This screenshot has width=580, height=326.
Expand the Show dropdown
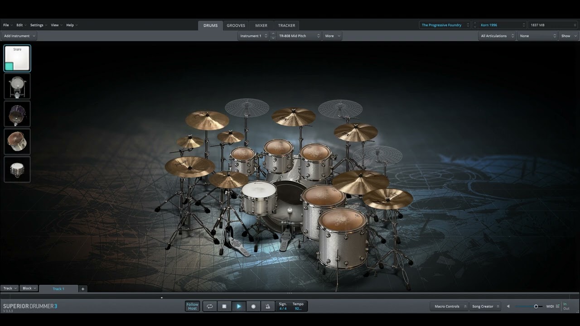coord(569,36)
